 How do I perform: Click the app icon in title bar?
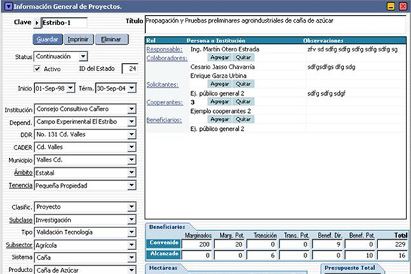pyautogui.click(x=8, y=6)
